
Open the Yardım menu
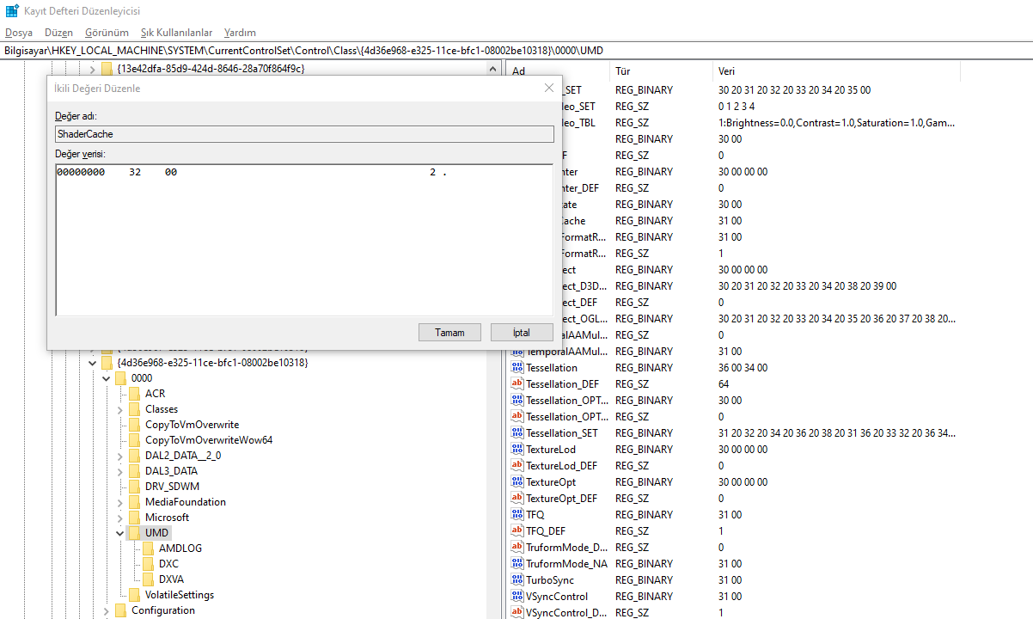(240, 33)
